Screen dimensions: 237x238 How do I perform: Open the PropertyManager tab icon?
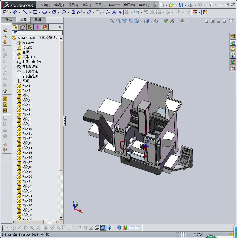23,27
